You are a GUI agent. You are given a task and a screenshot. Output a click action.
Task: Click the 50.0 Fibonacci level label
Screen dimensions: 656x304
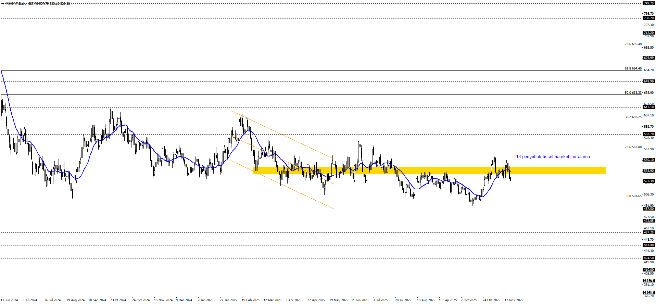tap(633, 93)
